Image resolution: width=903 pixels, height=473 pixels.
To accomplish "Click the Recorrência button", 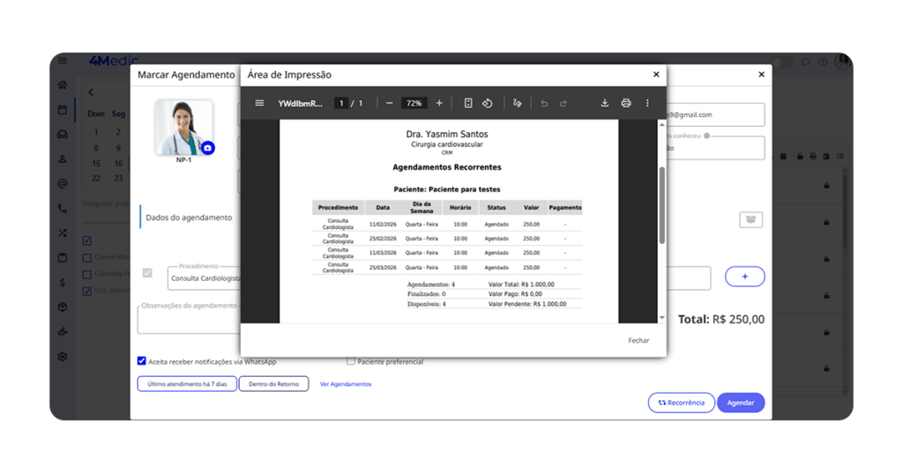I will (x=681, y=403).
